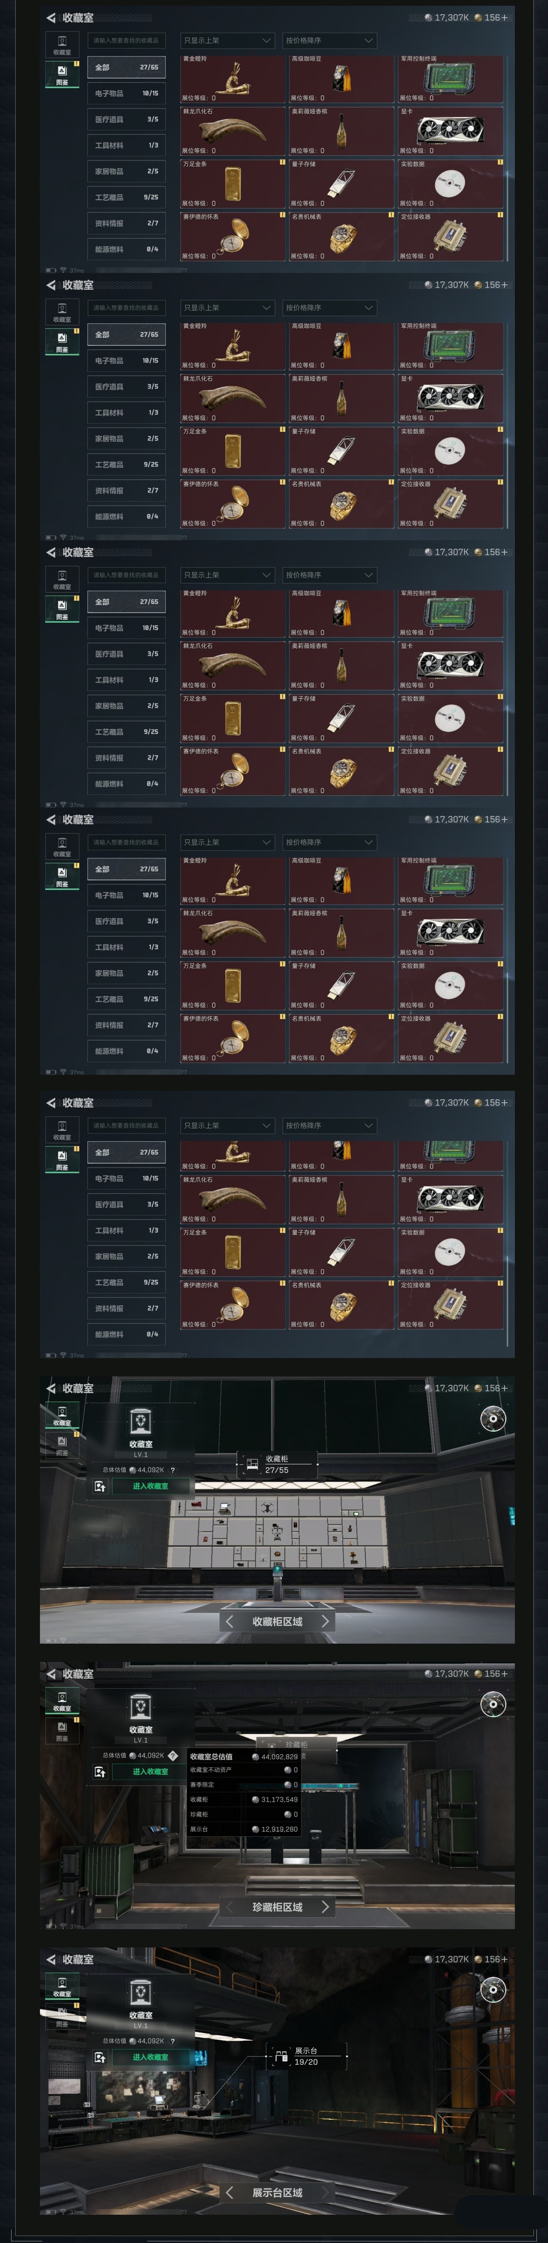Click the 展示台 12,919,280 row in valuation tooltip
The height and width of the screenshot is (2243, 548).
[243, 1829]
